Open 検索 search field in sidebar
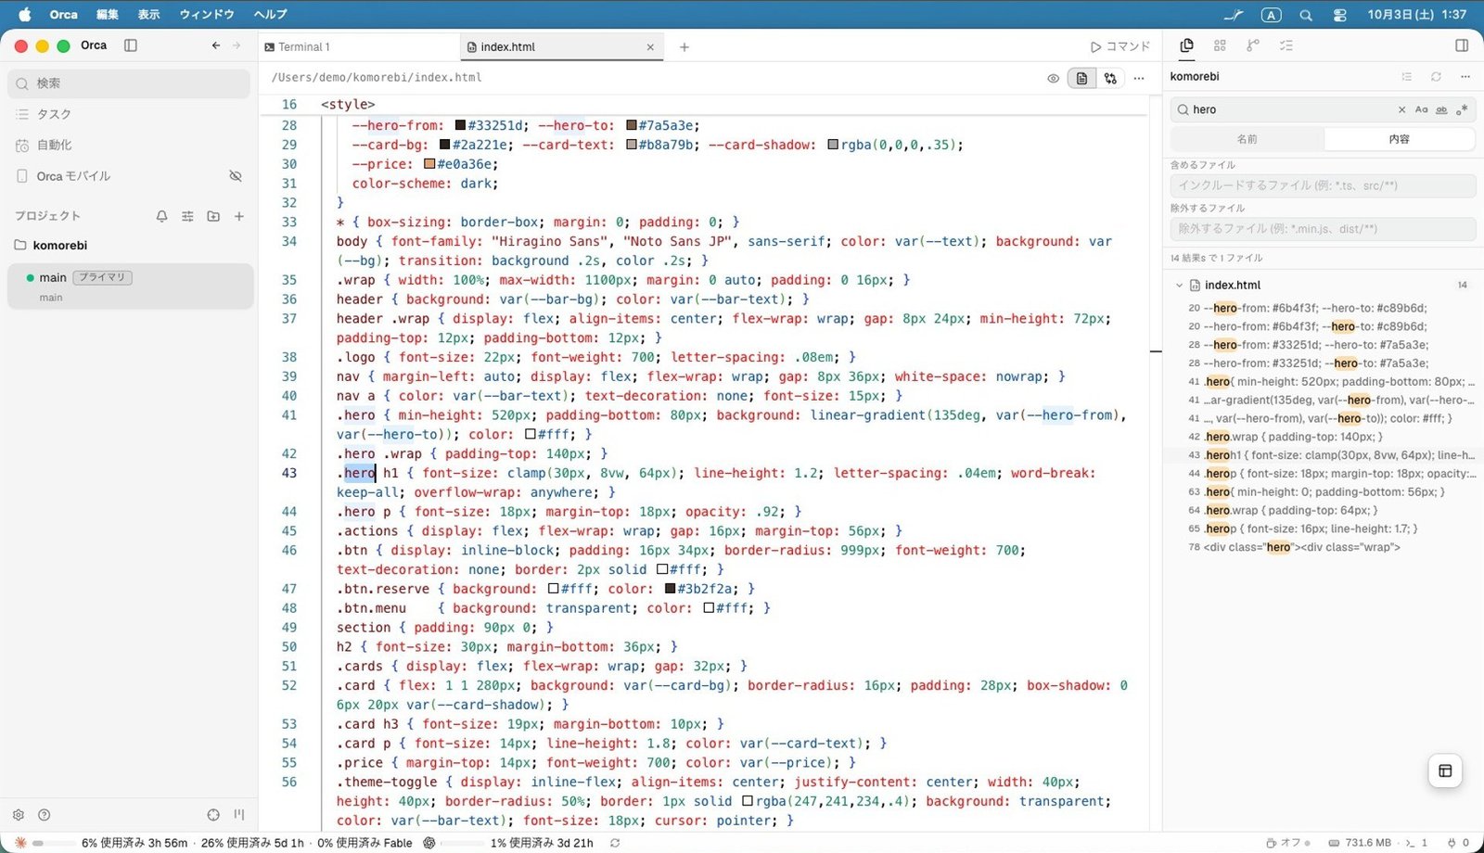This screenshot has height=853, width=1484. 129,83
